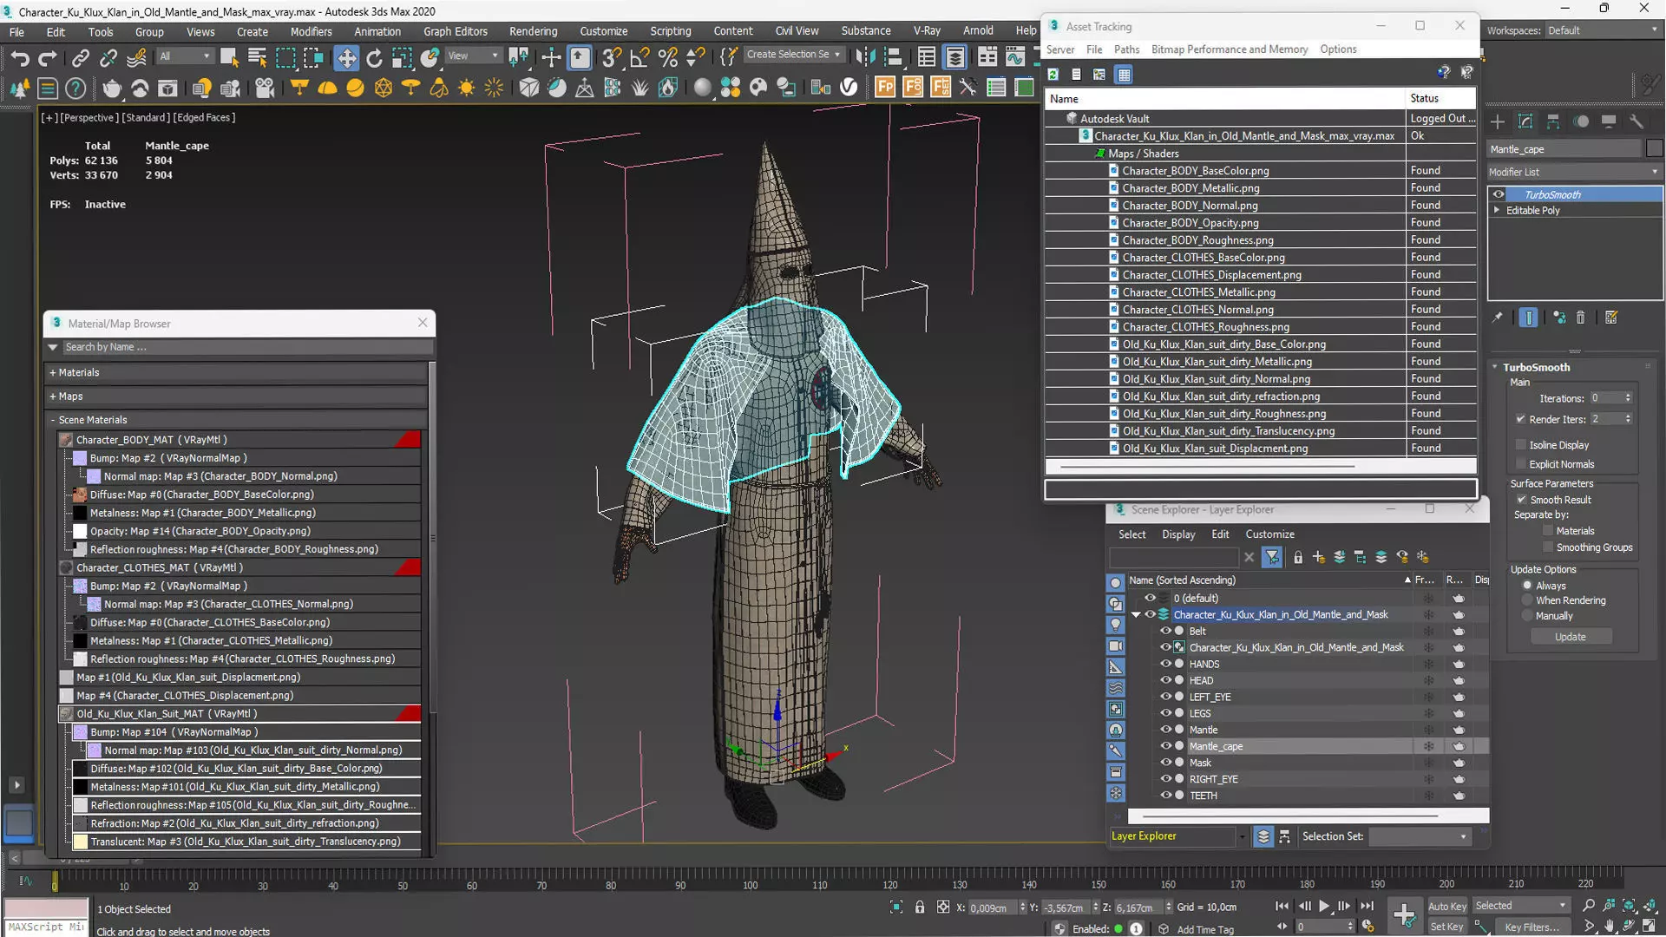Hide the HANDS object
Screen dimensions: 1666x937
(x=1165, y=664)
